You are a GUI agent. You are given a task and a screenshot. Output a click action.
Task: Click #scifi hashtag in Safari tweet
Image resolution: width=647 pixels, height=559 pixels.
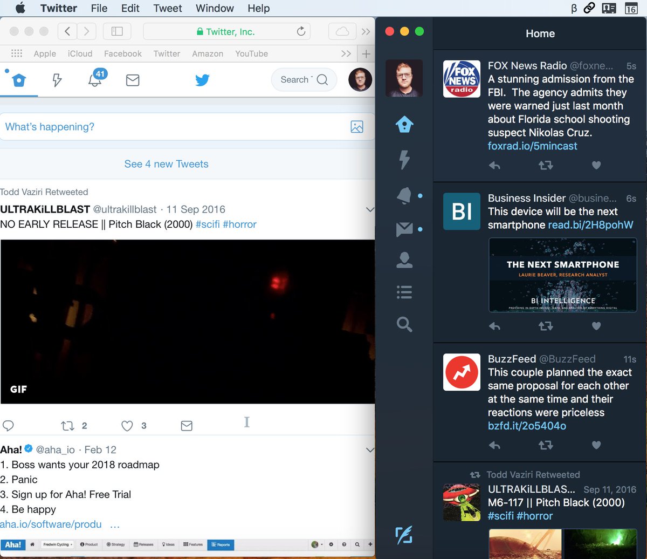click(x=208, y=224)
